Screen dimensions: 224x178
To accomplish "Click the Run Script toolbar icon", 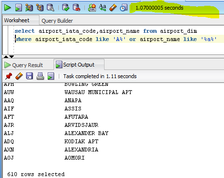I will 18,8.
